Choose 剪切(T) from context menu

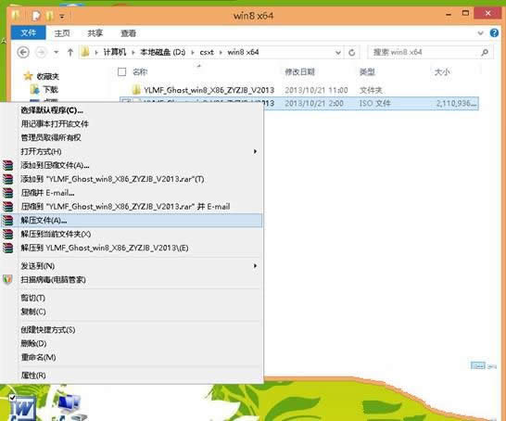(x=33, y=298)
